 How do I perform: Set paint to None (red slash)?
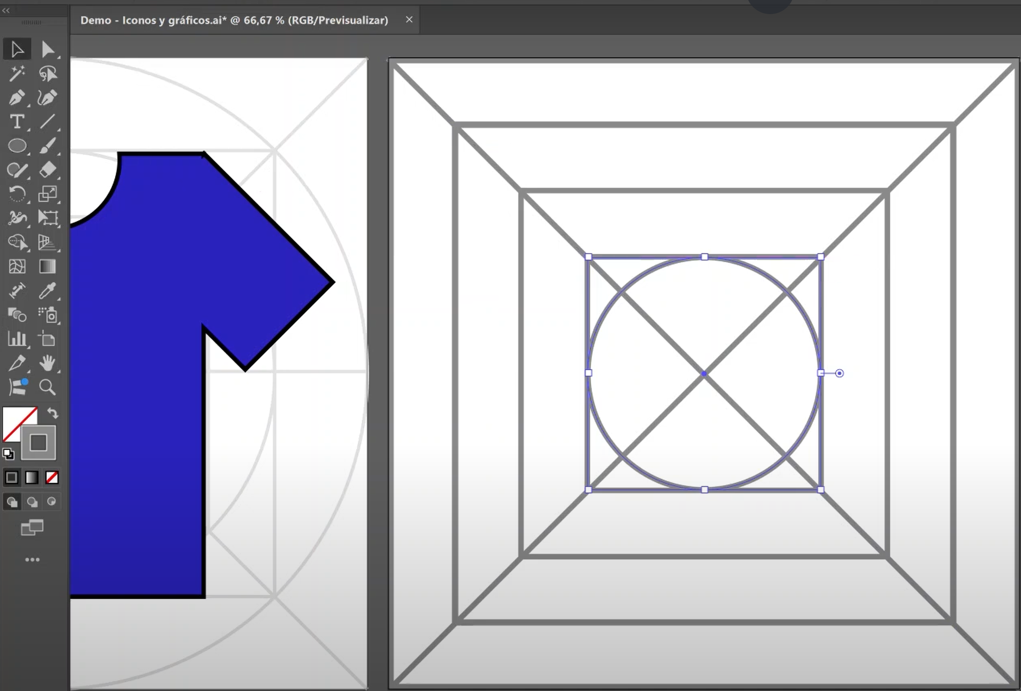tap(52, 477)
